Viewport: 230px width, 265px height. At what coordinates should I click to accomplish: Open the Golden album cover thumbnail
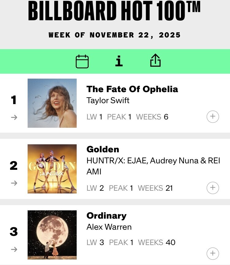click(x=52, y=169)
